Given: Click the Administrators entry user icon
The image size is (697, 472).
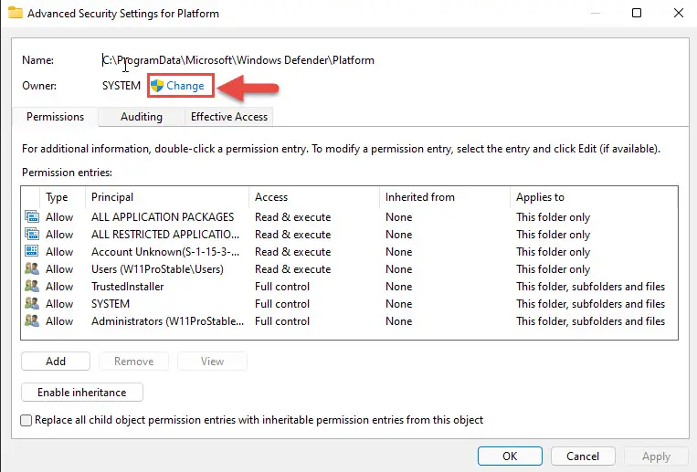Looking at the screenshot, I should click(x=32, y=320).
